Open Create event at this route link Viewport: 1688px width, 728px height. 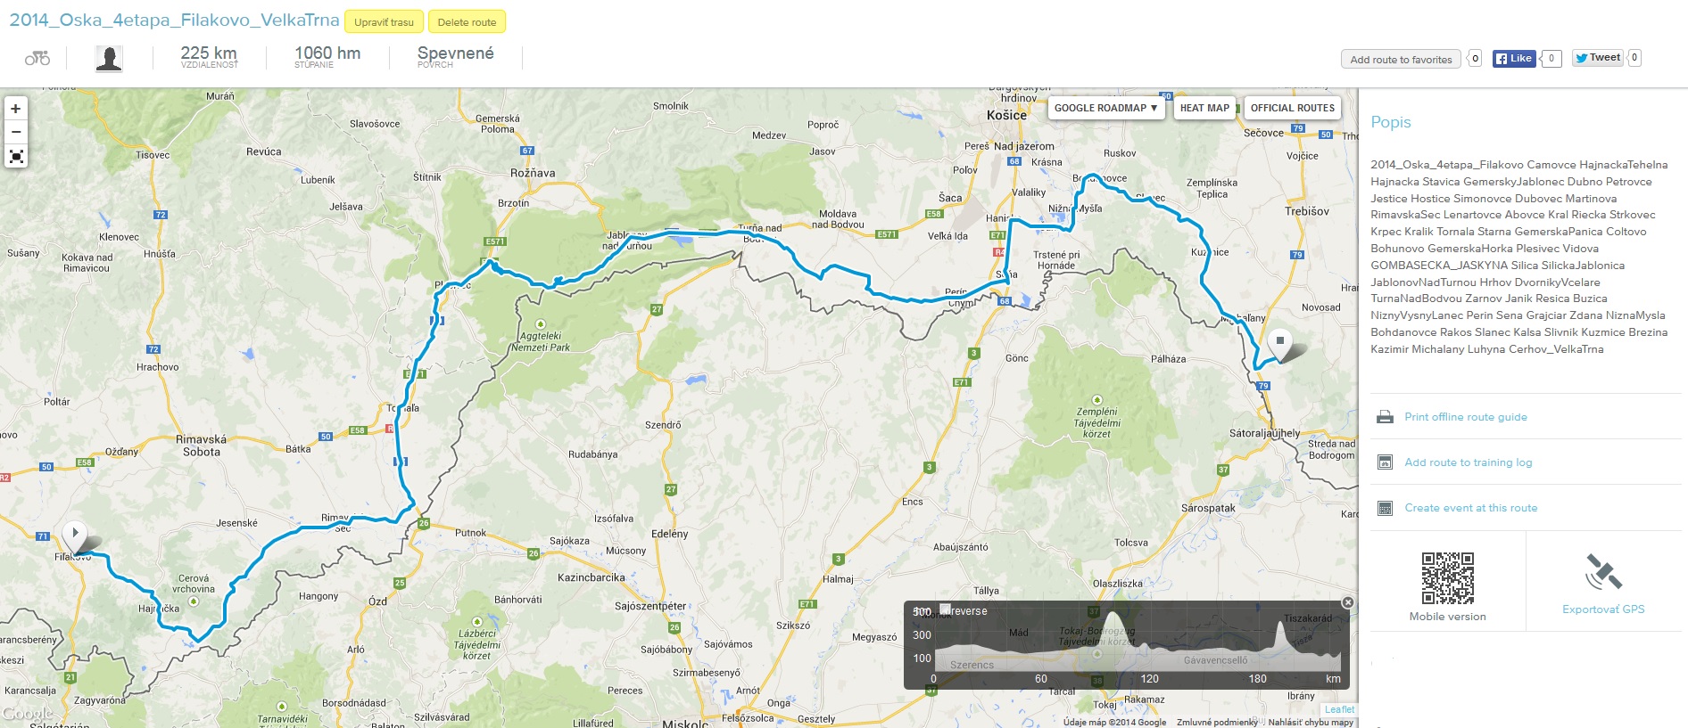1470,508
